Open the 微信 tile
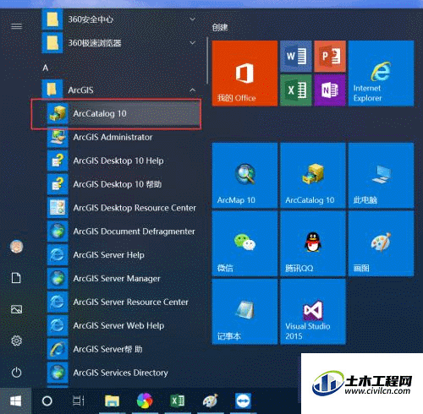Viewport: 423px width, 414px height. click(244, 243)
